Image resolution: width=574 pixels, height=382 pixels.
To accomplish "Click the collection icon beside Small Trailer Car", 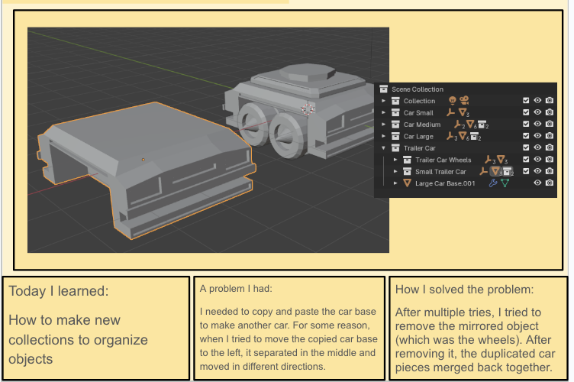I will 407,171.
